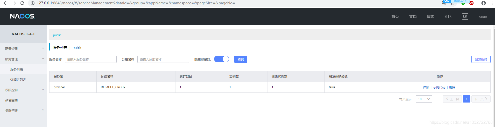495x127 pixels.
Task: Click 删除 for the provider service
Action: coord(452,87)
